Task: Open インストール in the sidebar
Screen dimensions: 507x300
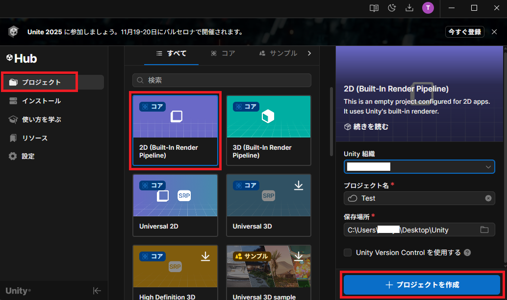Action: click(x=52, y=101)
